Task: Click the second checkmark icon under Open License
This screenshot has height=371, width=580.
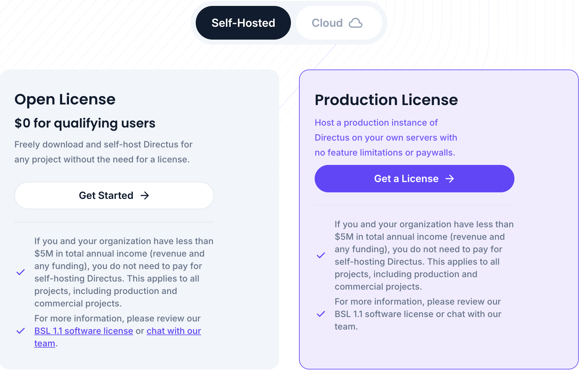Action: pos(21,331)
